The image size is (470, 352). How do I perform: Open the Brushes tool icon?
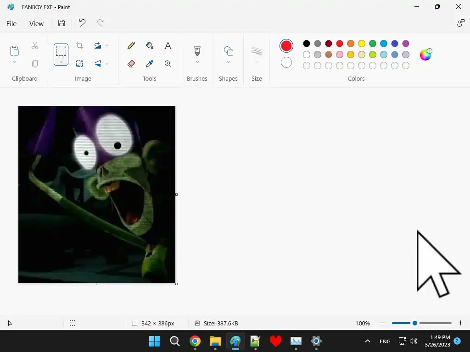197,51
